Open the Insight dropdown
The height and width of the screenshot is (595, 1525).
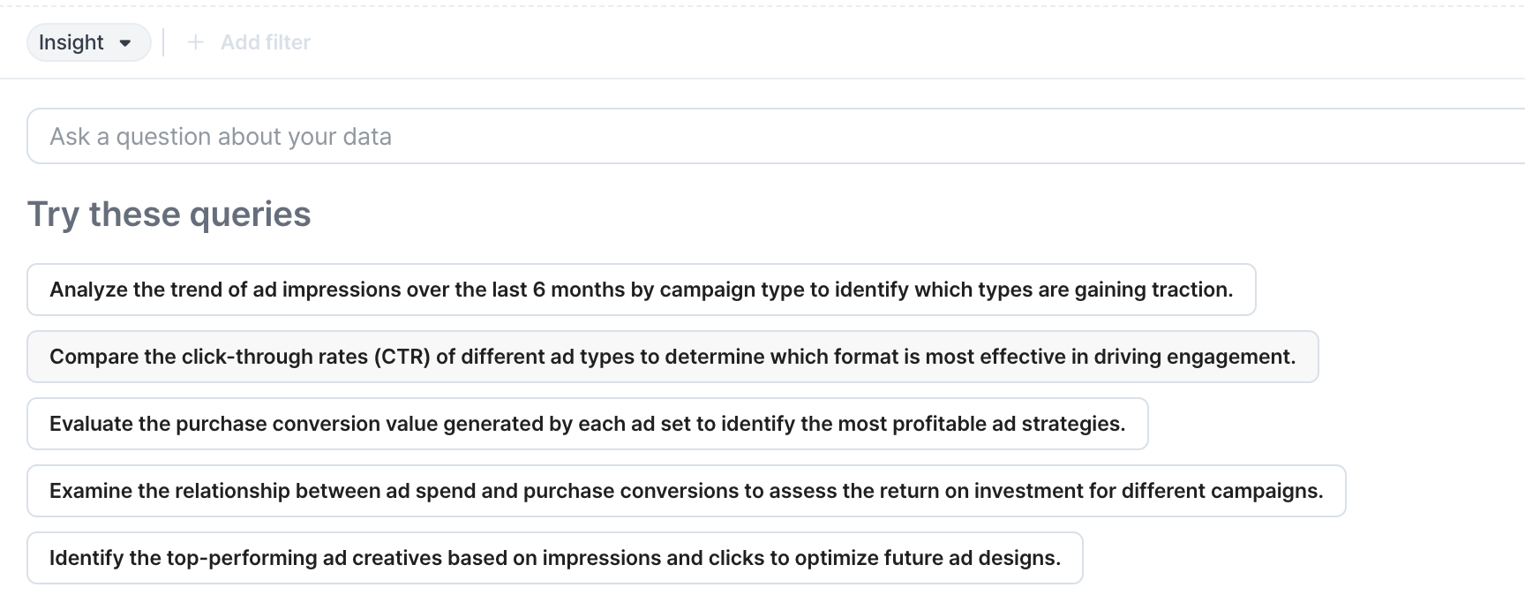click(88, 42)
